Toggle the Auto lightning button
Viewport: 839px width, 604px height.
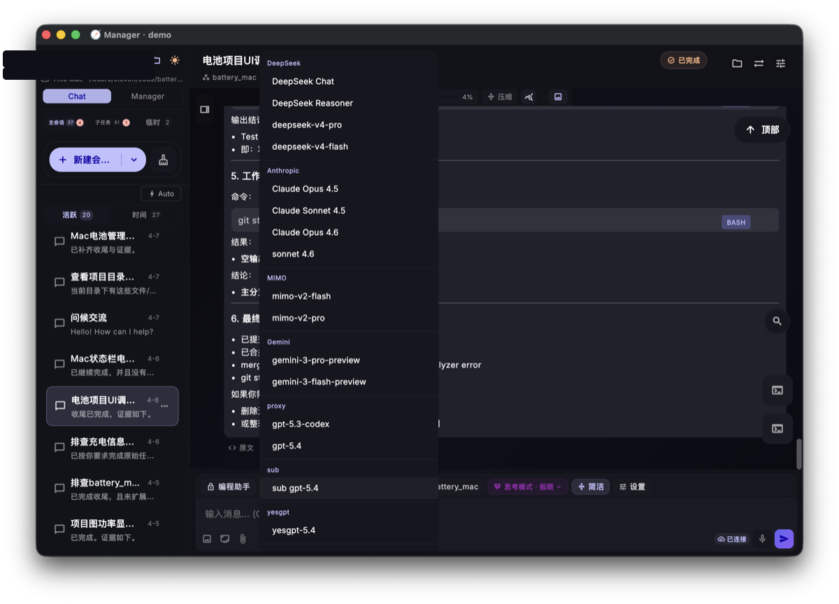point(162,194)
